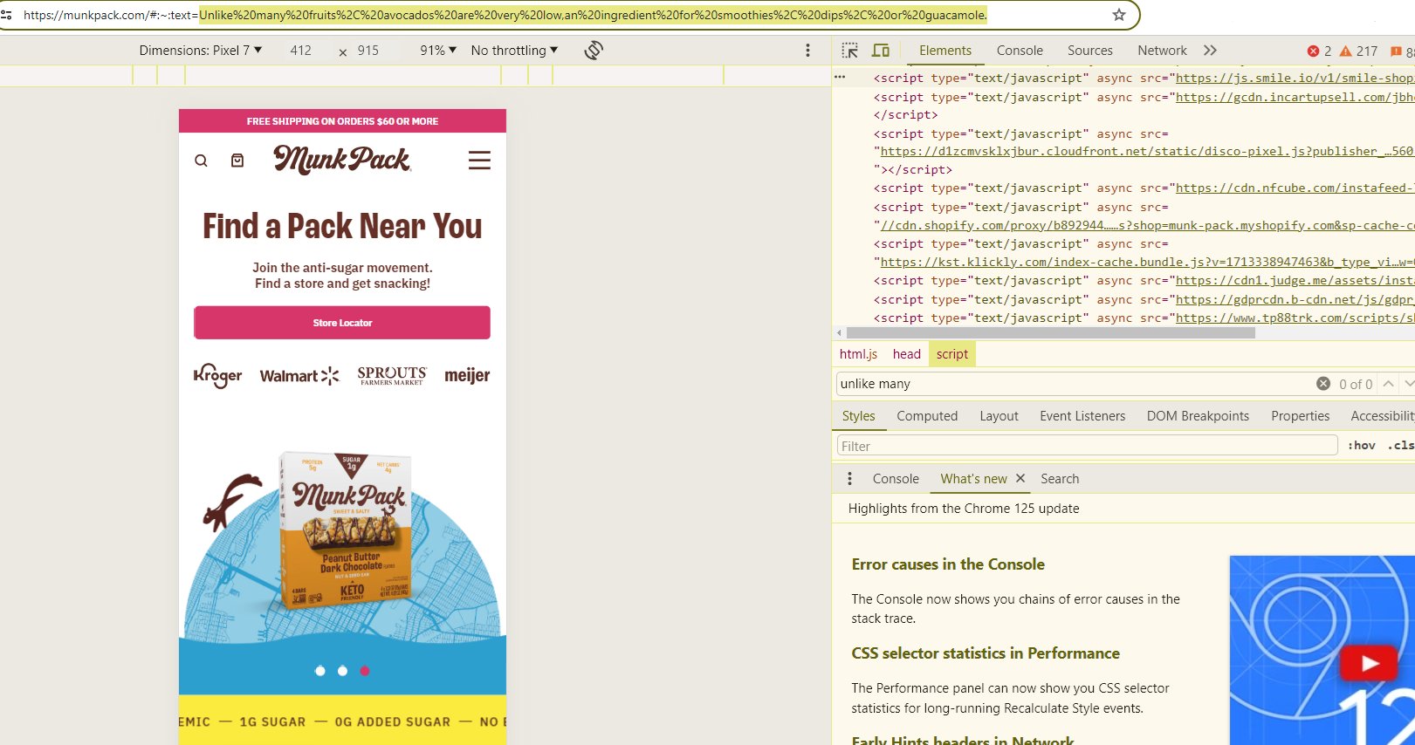Click the Kroger store logo
Viewport: 1415px width, 745px height.
218,375
